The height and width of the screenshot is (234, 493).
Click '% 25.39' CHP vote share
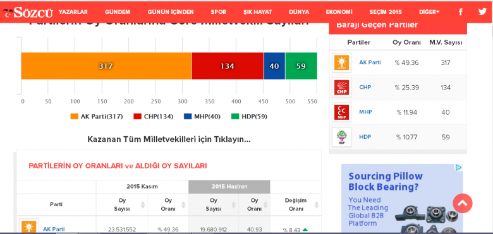(x=407, y=88)
